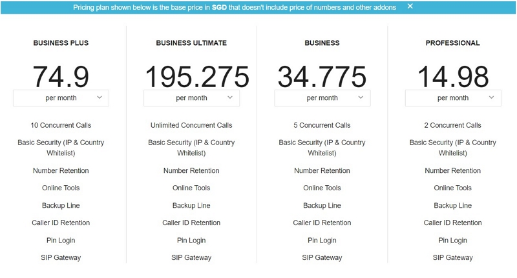Click the Professional dropdown chevron arrow

pyautogui.click(x=491, y=97)
